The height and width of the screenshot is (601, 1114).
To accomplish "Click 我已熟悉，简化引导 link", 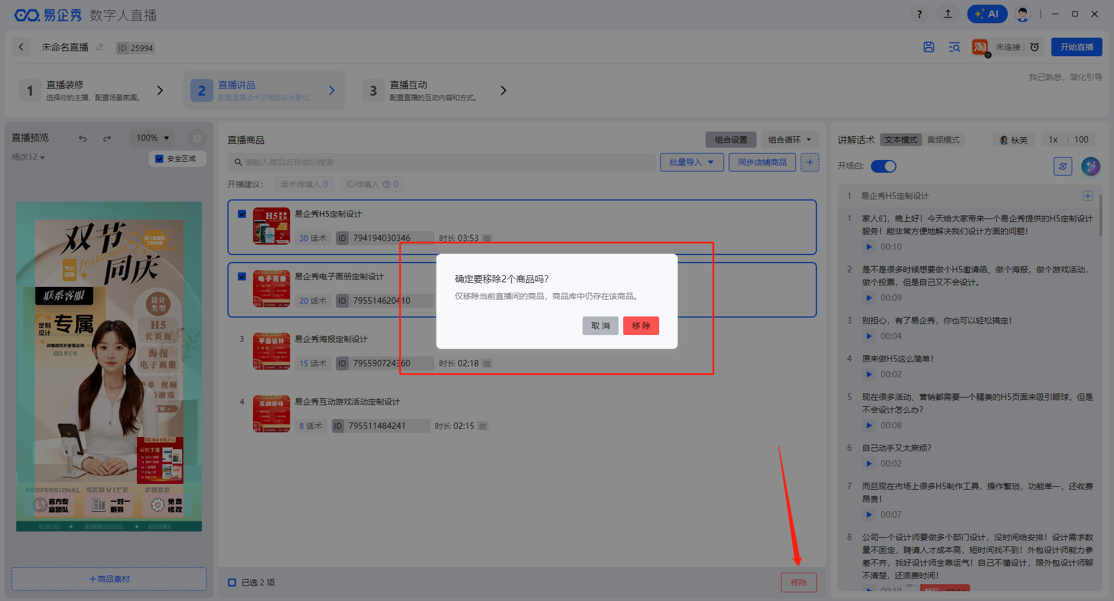I will tap(1065, 77).
